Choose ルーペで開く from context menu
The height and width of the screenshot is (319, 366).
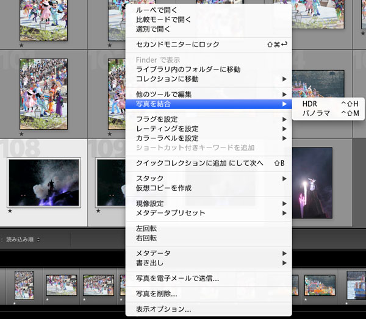point(209,10)
